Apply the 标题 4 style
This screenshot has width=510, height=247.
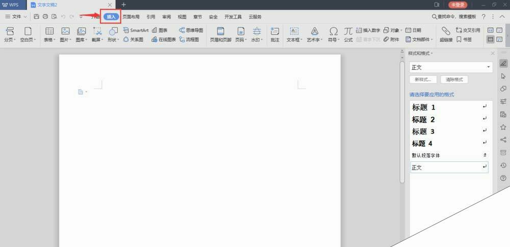(449, 143)
